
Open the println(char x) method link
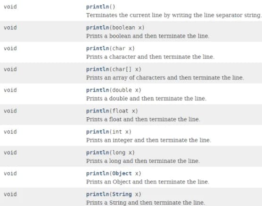(98, 48)
